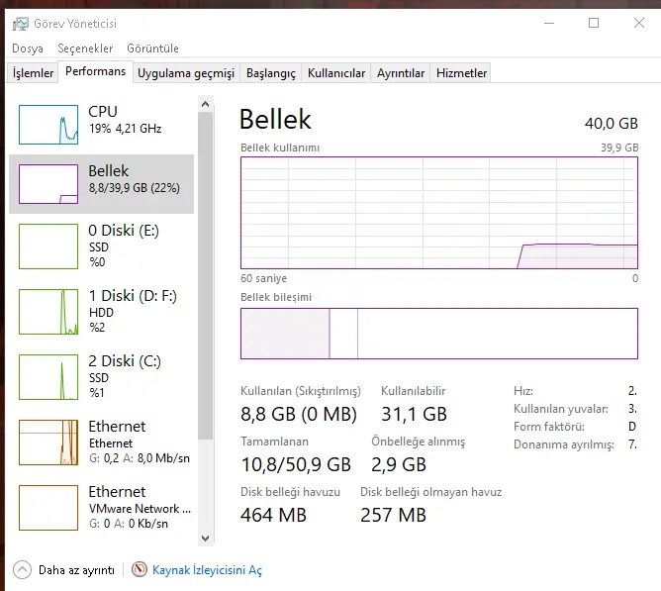Maximize the Görev Yöneticisi window
Screen dimensions: 661x591
tap(594, 23)
